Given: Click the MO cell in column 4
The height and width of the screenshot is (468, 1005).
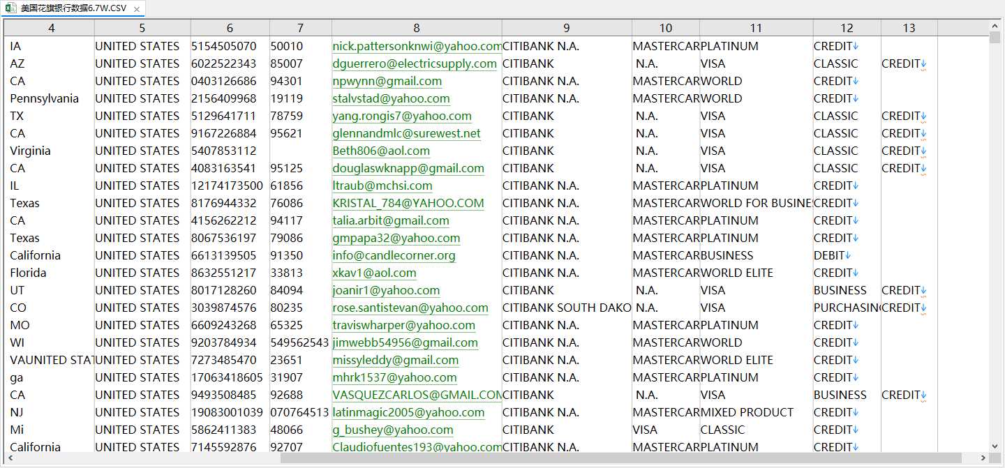Looking at the screenshot, I should coord(20,325).
